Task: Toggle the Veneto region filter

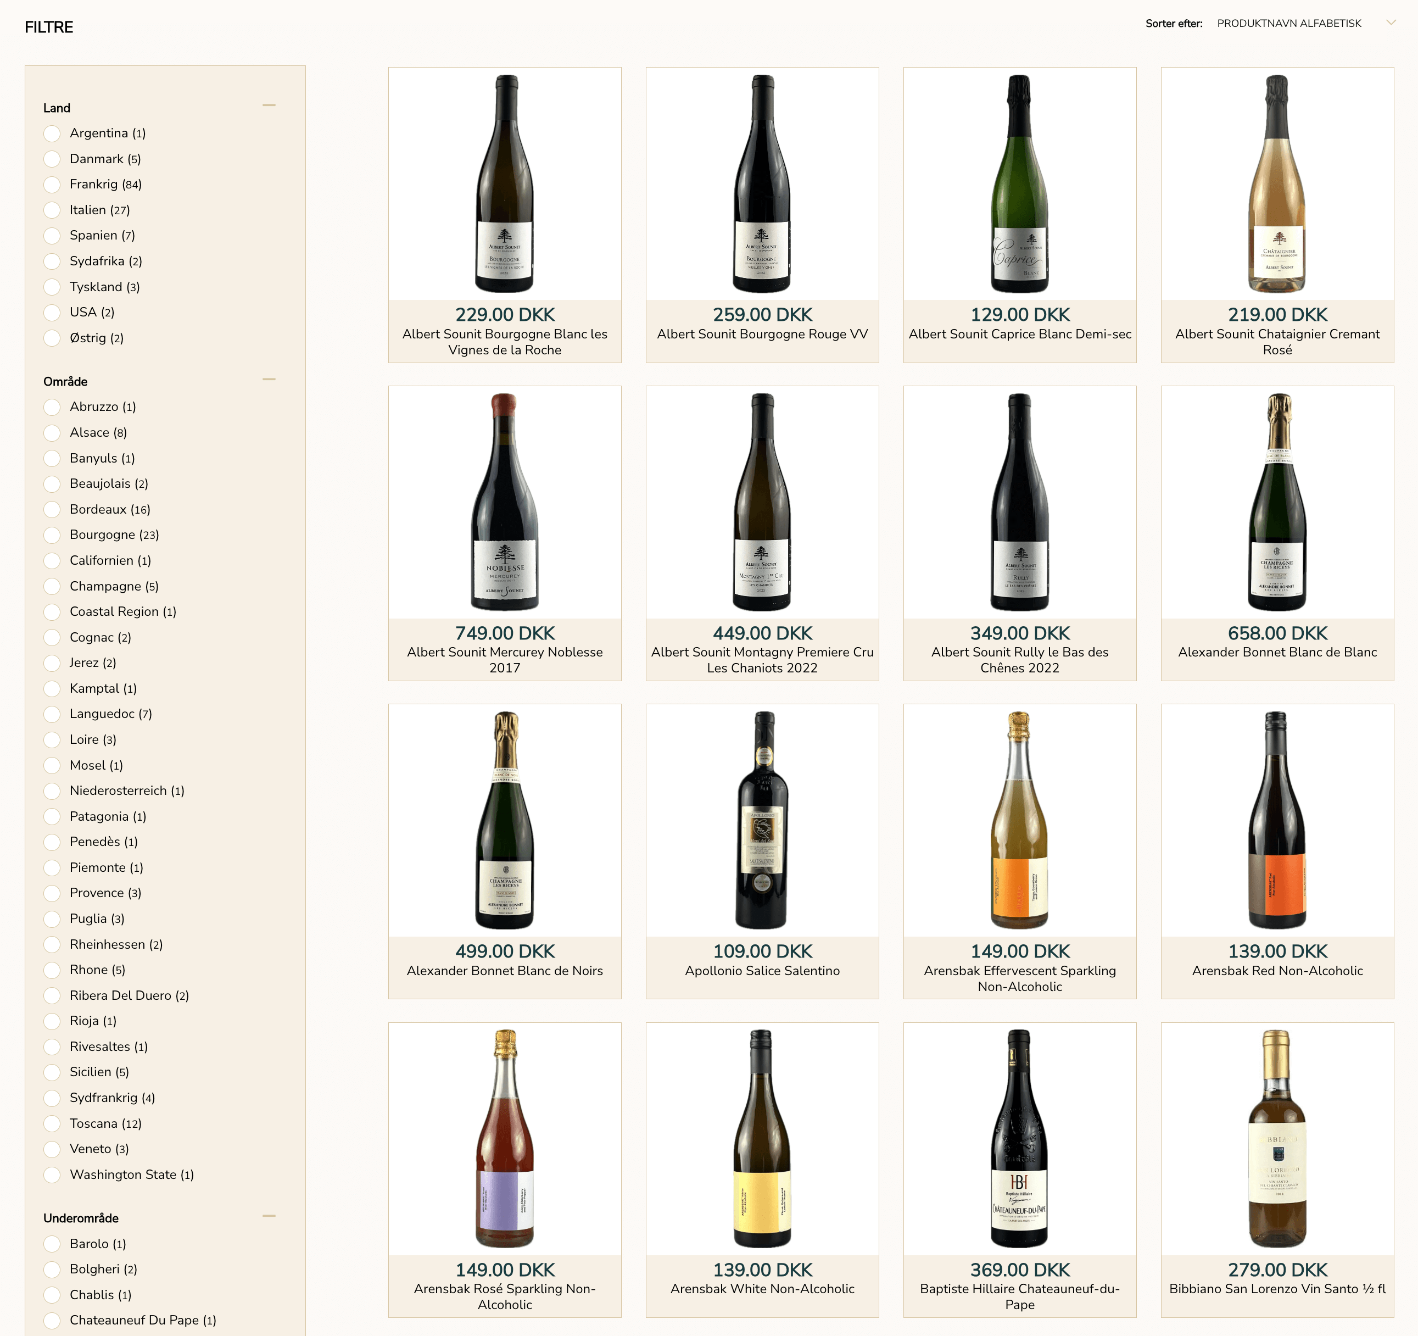Action: (x=52, y=1149)
